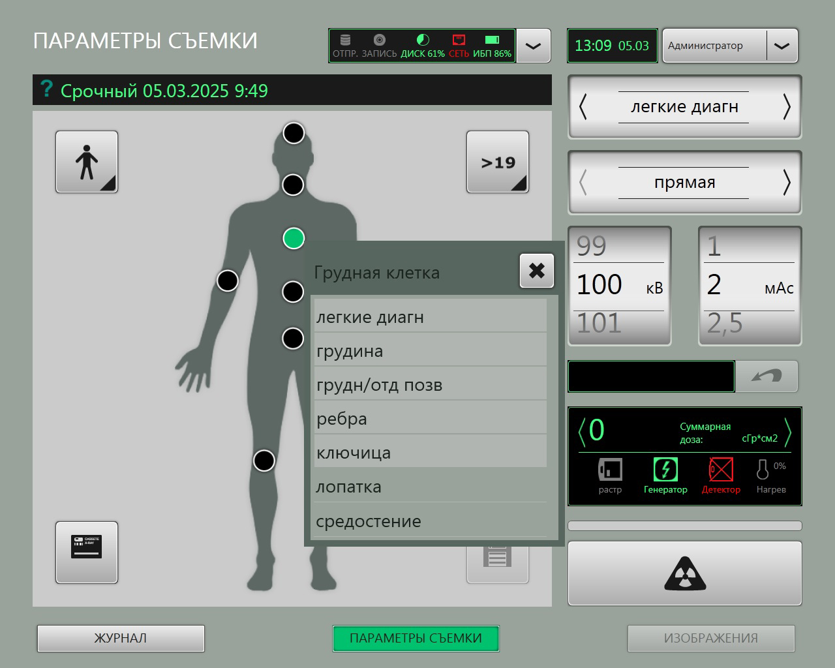Open the >19 age group selector
The image size is (835, 668).
498,162
